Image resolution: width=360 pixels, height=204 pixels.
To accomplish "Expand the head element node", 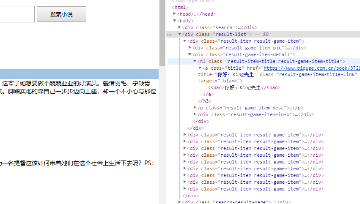I will [175, 14].
